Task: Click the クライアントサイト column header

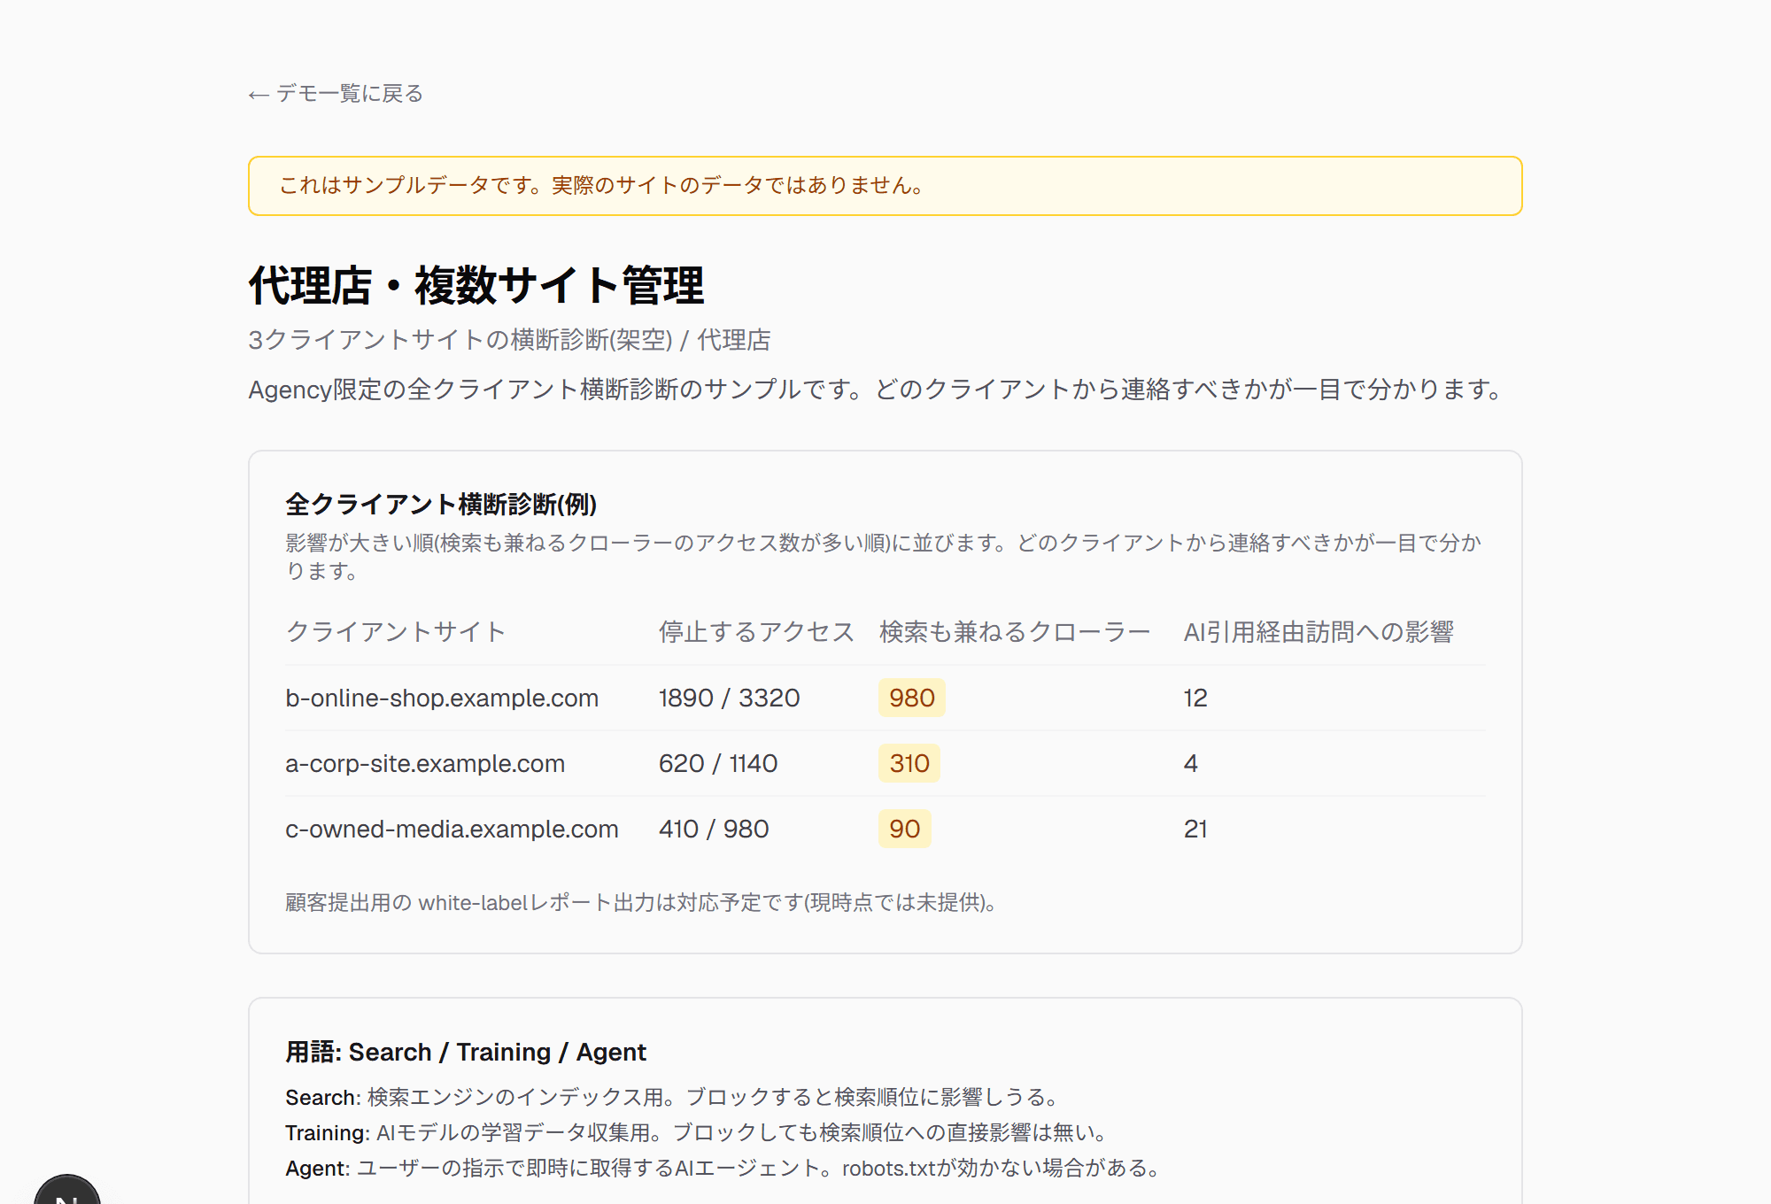Action: click(x=396, y=632)
